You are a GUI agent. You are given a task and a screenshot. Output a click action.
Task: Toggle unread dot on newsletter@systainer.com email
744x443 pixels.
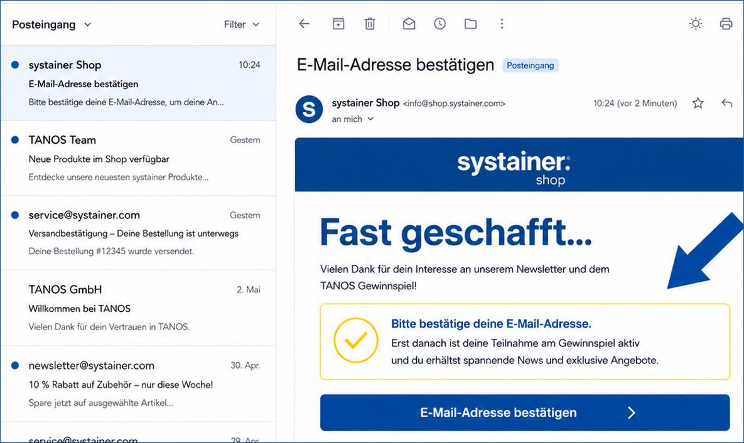click(x=15, y=365)
